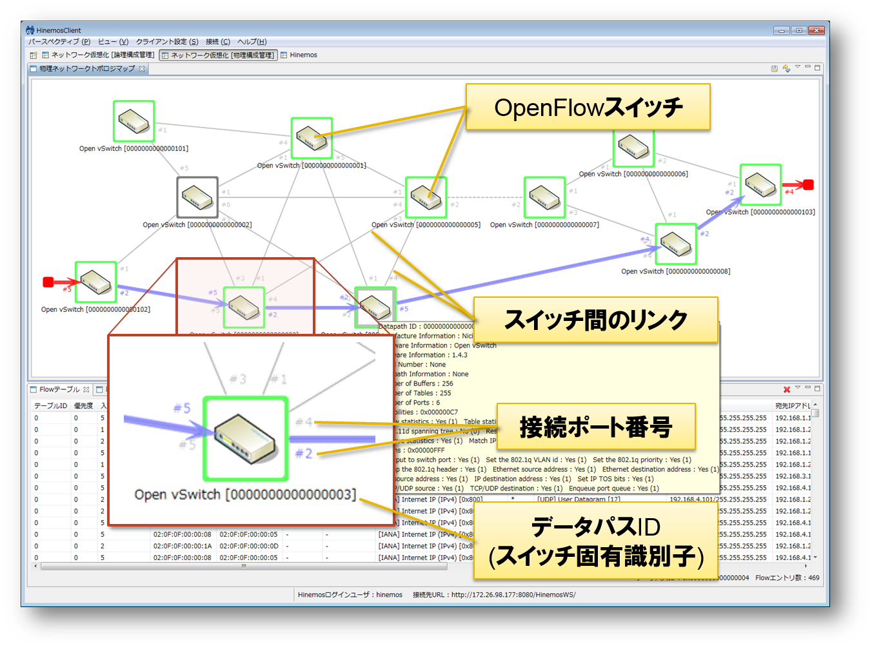Click cell 02:0F:0F:00:00:0D in Flow table

click(249, 546)
